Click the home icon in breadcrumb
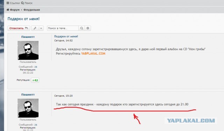Viewport: 224px width, 131px height. [x=8, y=10]
